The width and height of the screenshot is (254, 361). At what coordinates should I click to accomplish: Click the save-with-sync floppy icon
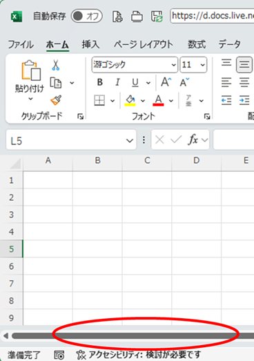coord(157,17)
